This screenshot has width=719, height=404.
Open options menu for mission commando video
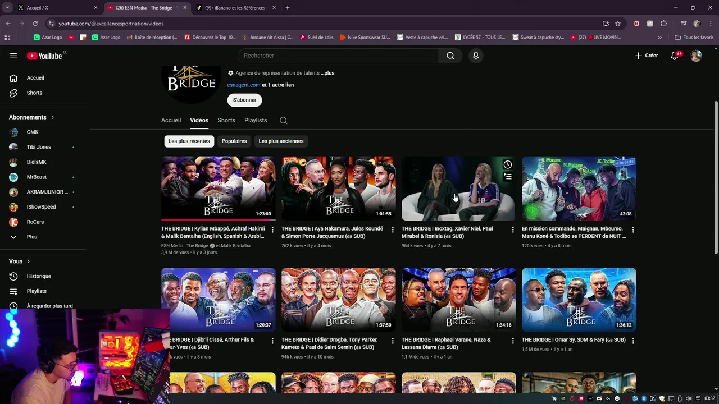point(633,229)
